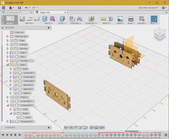
Task: Click the Construct plane icon
Action: click(91, 19)
